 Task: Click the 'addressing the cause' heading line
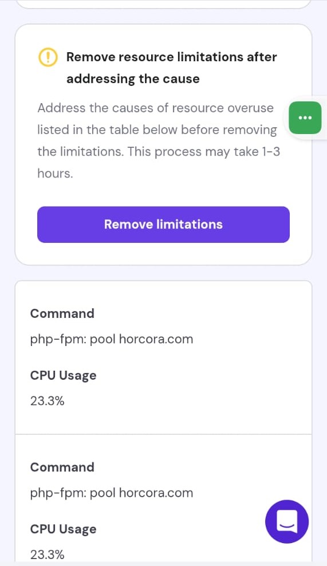pos(133,78)
